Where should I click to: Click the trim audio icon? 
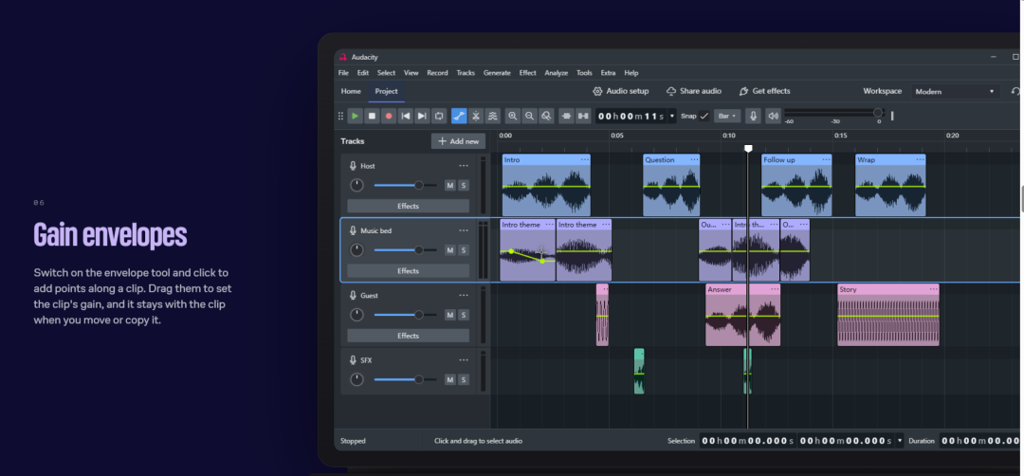566,116
